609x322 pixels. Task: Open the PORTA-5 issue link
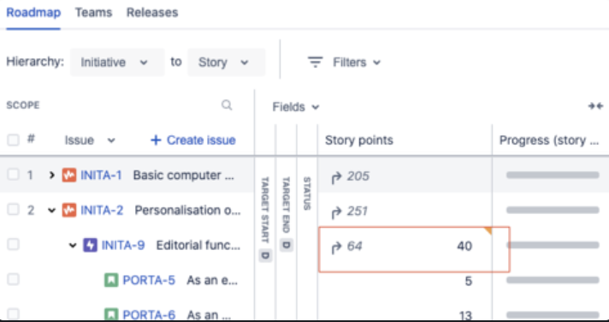coord(149,280)
